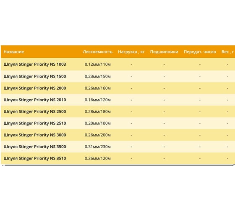This screenshot has height=211, width=235.
Task: Click the Вес dash for NS 3510
Action: 227,159
